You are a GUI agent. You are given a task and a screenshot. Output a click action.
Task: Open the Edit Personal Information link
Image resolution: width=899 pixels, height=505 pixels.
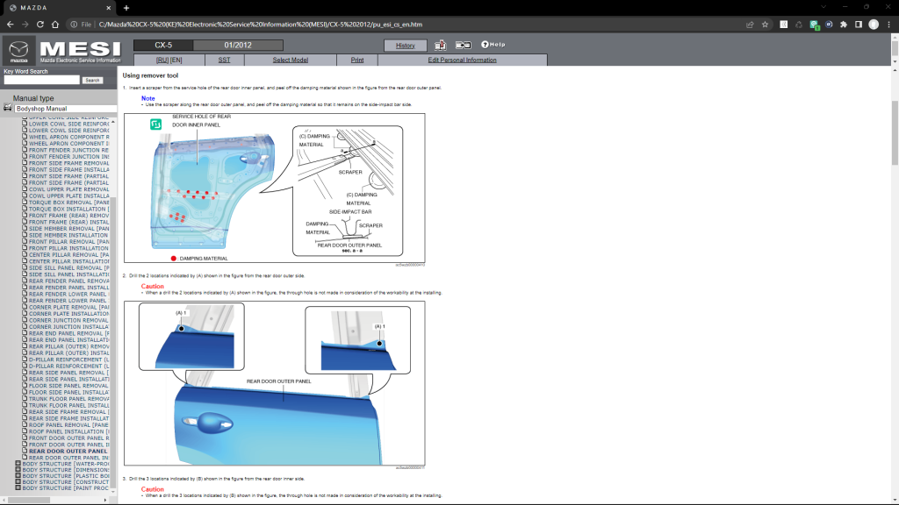point(462,60)
